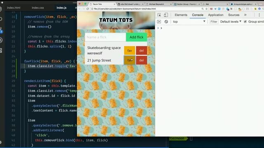
Task: Click this.flicks.splice(i, 1) code line
Action: coord(49,46)
